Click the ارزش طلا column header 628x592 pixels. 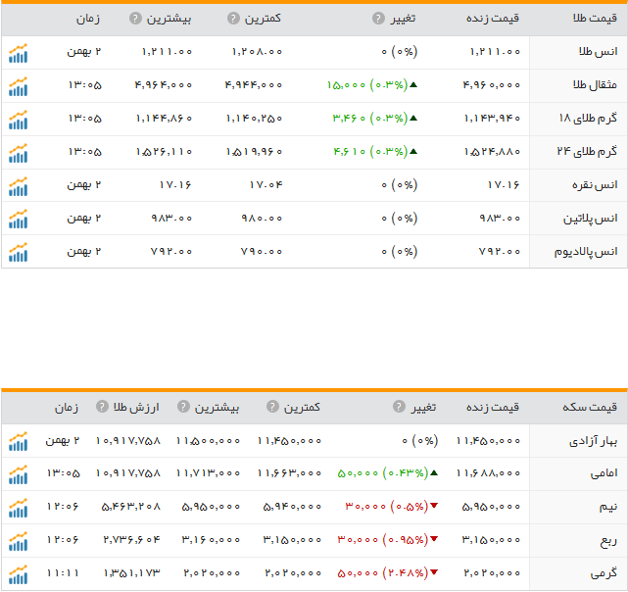point(136,407)
